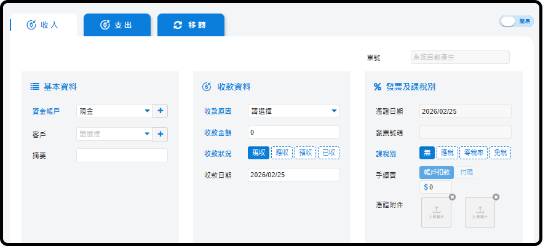The width and height of the screenshot is (543, 246).
Task: Select 現收 payment status
Action: tap(259, 153)
